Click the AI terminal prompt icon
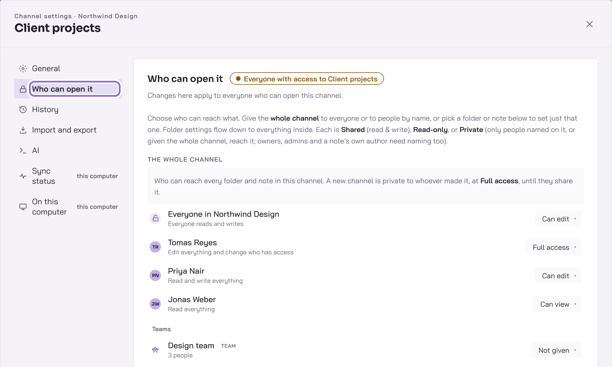This screenshot has height=367, width=612. pyautogui.click(x=23, y=150)
